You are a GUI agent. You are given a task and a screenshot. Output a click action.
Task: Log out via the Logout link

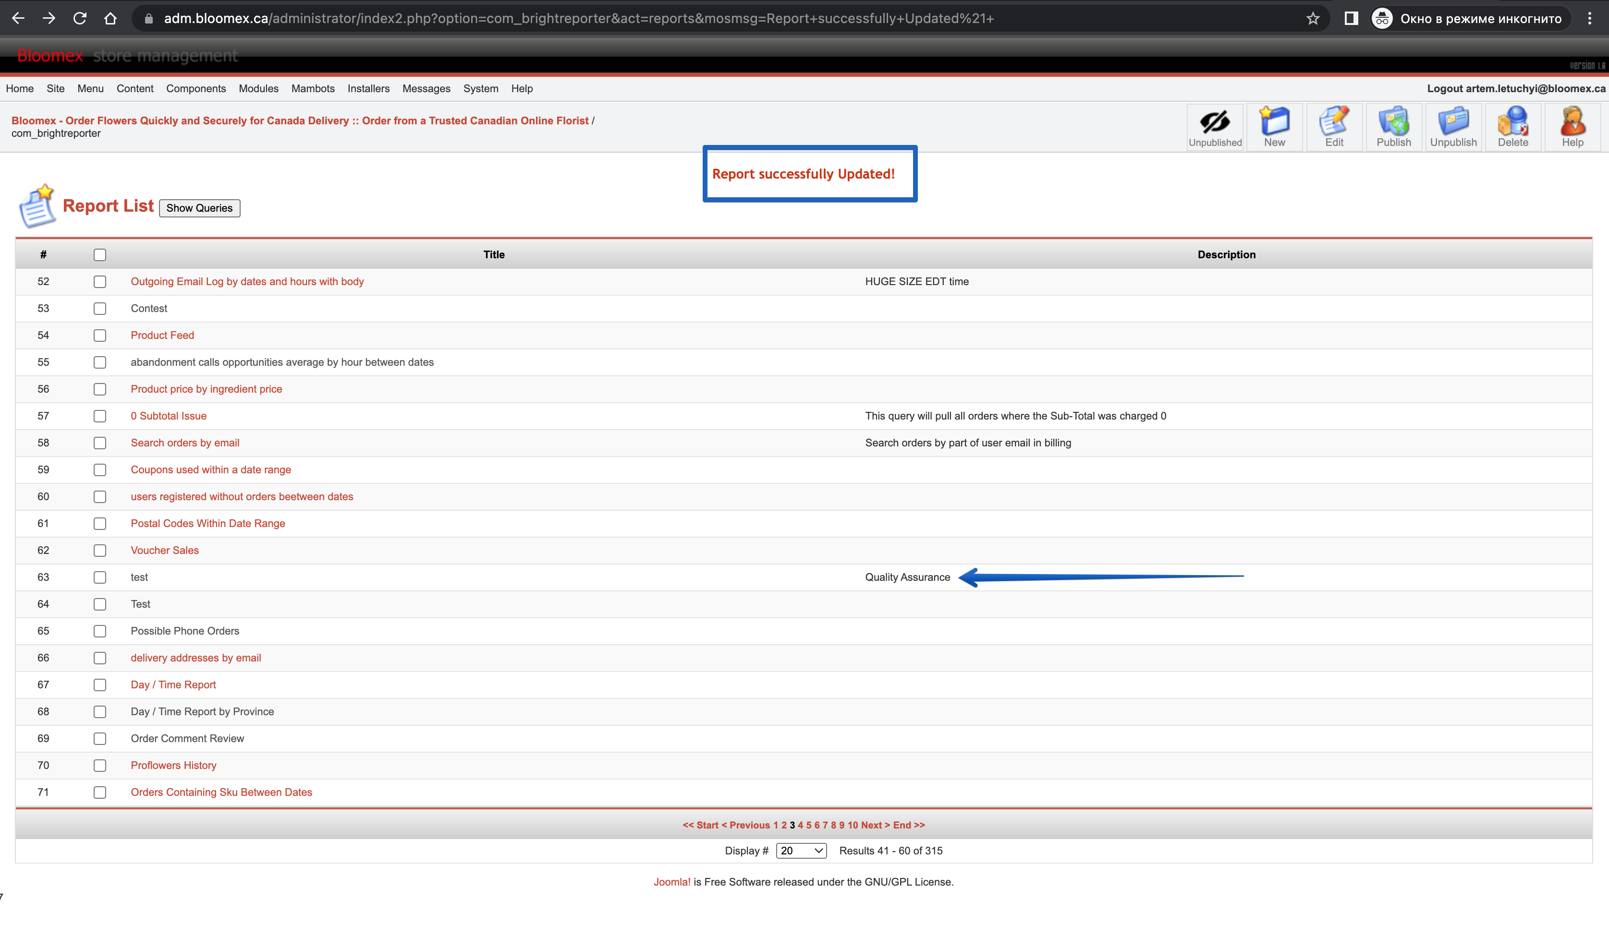tap(1516, 89)
